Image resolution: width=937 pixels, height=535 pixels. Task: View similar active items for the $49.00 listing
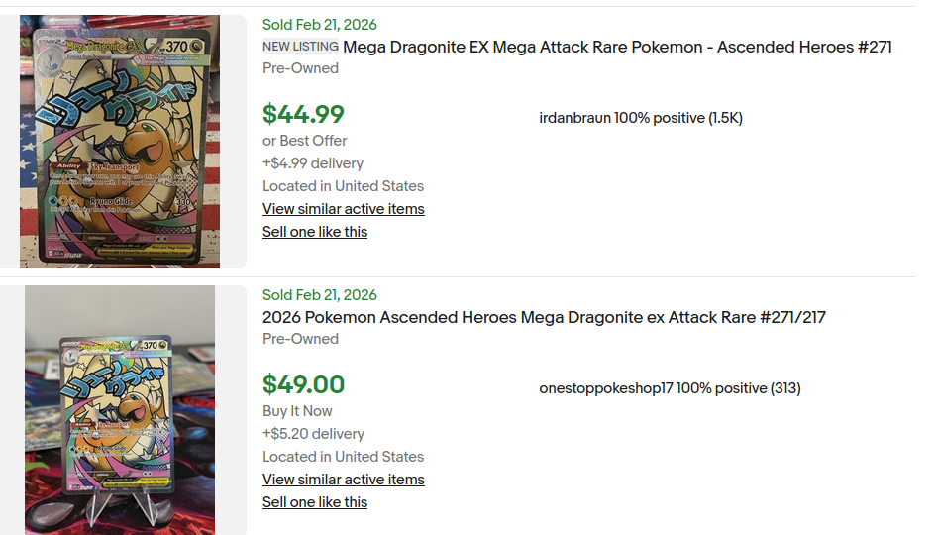point(343,480)
